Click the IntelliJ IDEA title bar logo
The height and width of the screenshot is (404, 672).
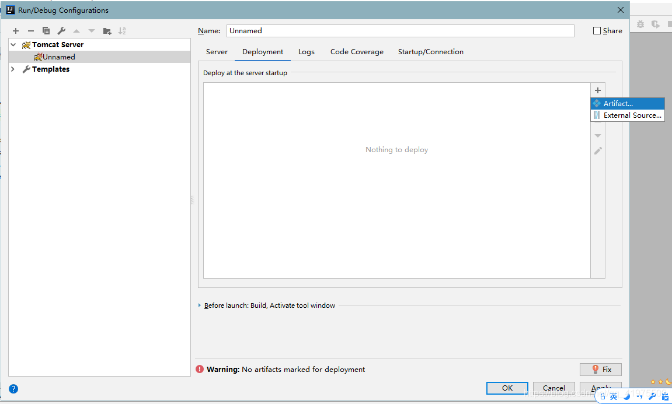(11, 10)
